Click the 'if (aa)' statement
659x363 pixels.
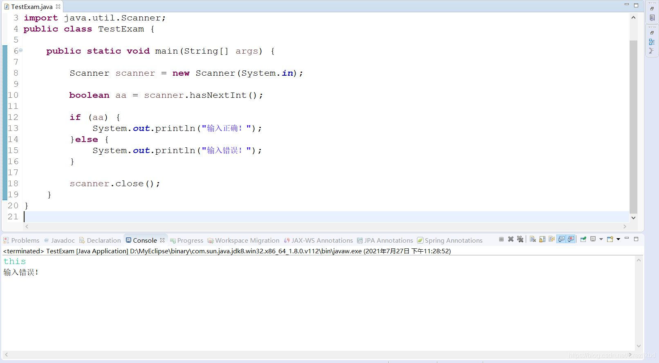pyautogui.click(x=95, y=117)
